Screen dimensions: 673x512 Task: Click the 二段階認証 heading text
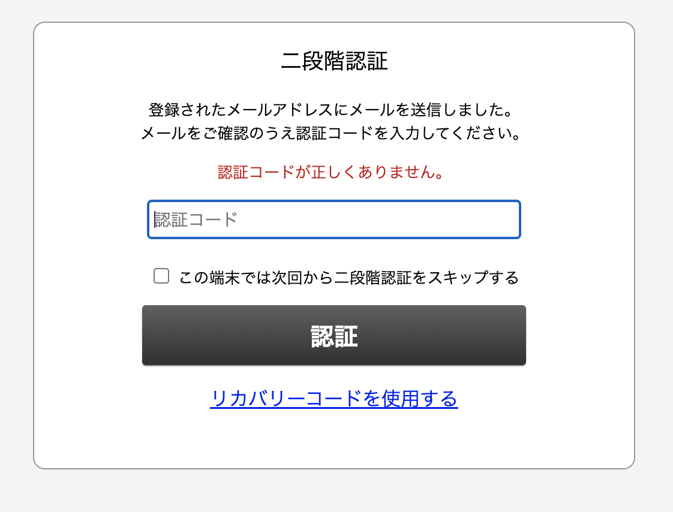334,61
